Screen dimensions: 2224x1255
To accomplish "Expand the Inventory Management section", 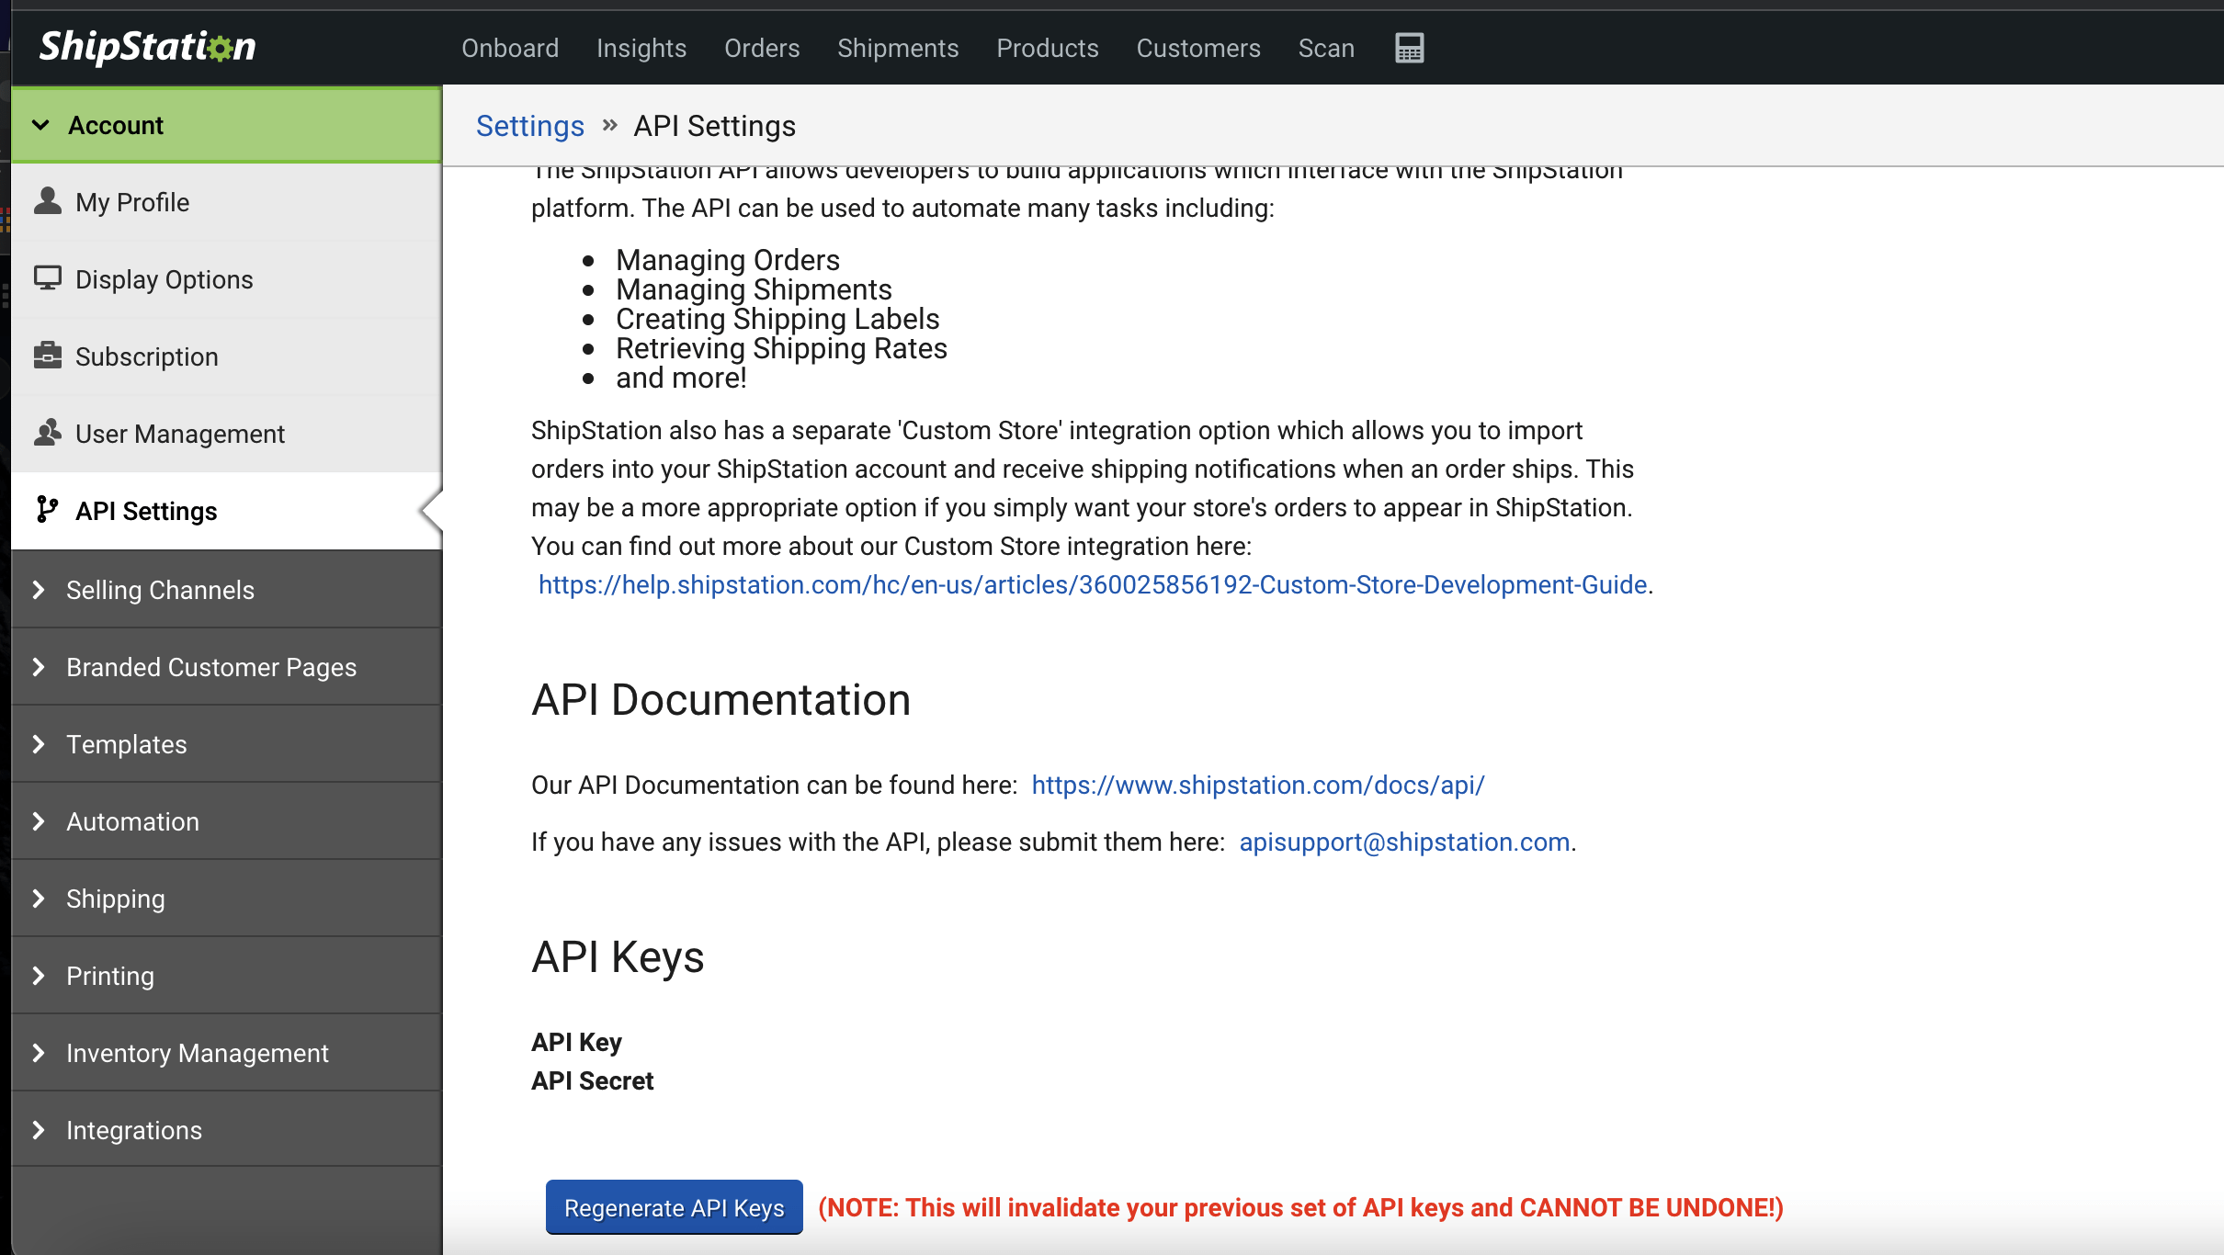I will (226, 1053).
